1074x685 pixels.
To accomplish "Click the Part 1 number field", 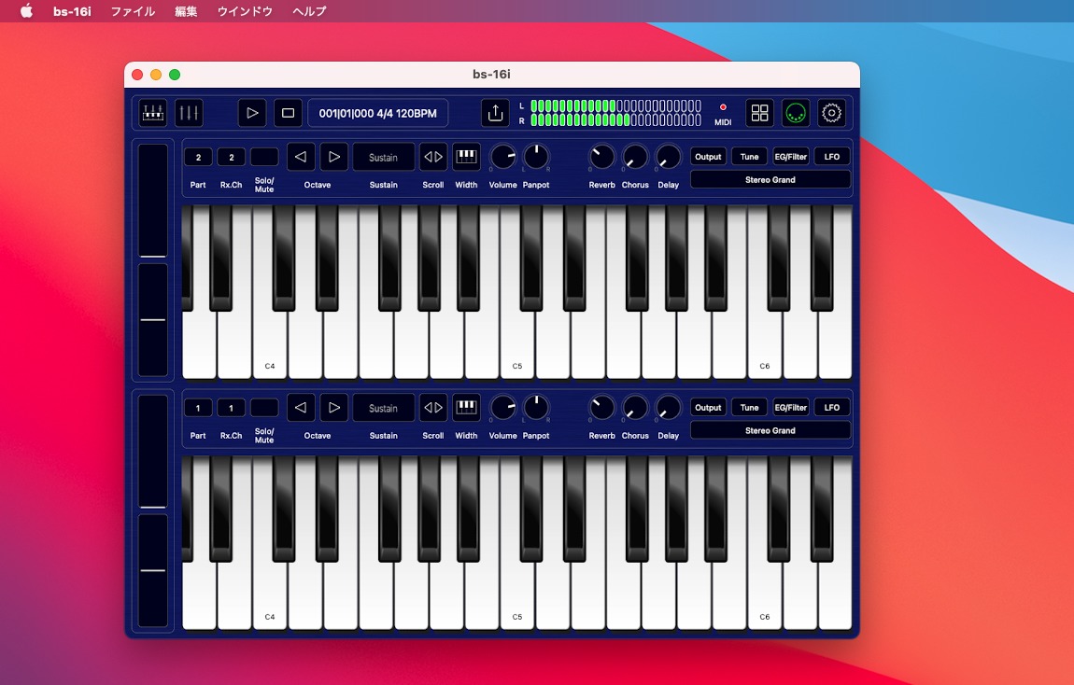I will pyautogui.click(x=198, y=408).
